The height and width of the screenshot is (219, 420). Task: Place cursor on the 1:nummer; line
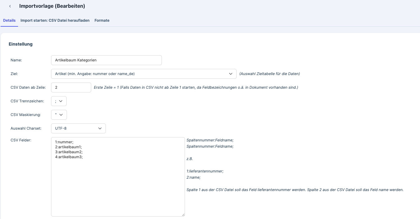pos(64,142)
